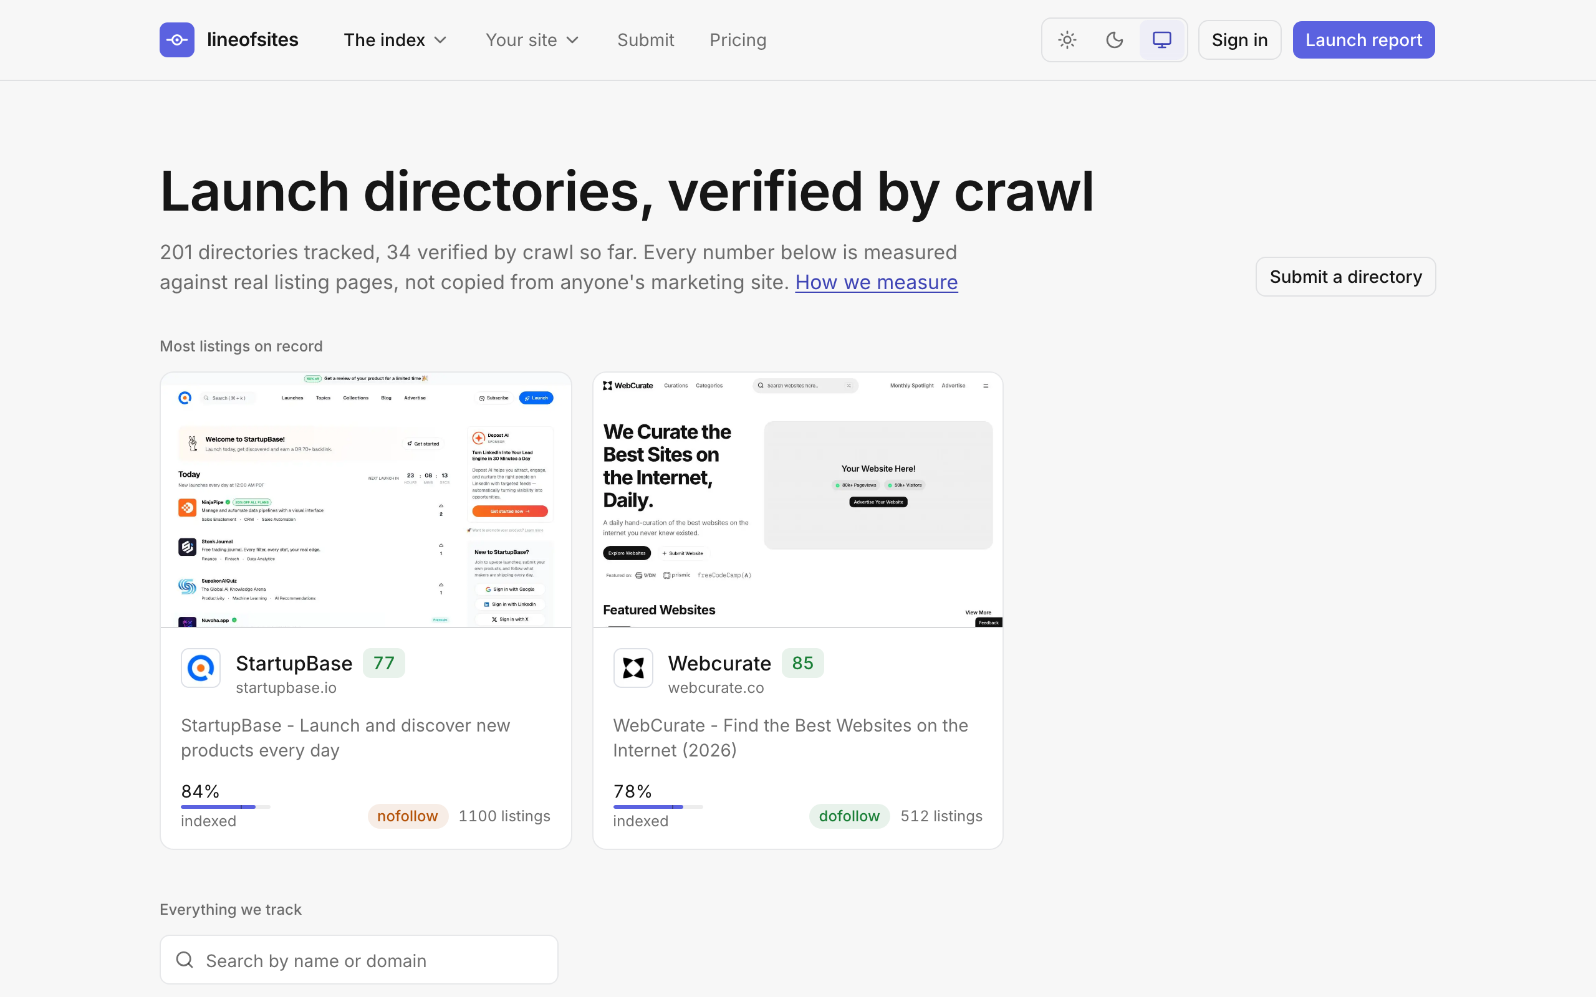Image resolution: width=1596 pixels, height=997 pixels.
Task: Open the lineofsites home link text
Action: [x=252, y=39]
